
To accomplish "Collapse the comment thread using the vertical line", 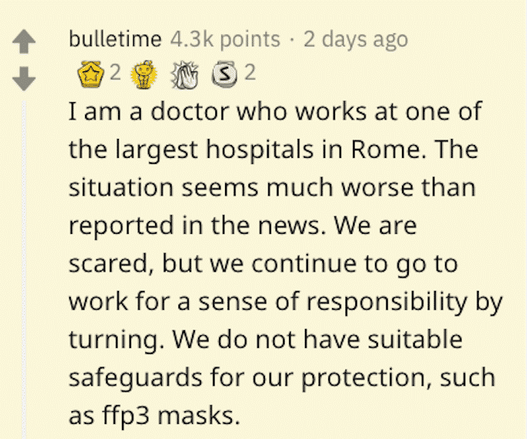I will click(24, 270).
